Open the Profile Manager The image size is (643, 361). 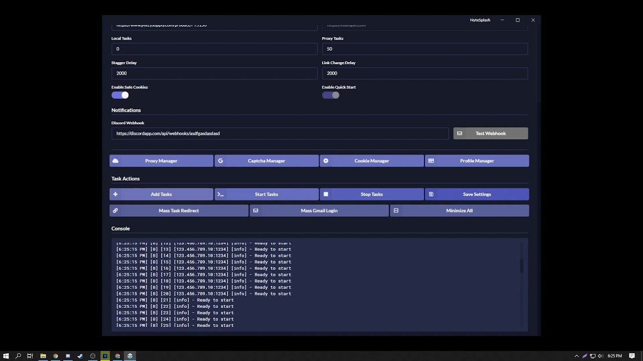pyautogui.click(x=477, y=161)
